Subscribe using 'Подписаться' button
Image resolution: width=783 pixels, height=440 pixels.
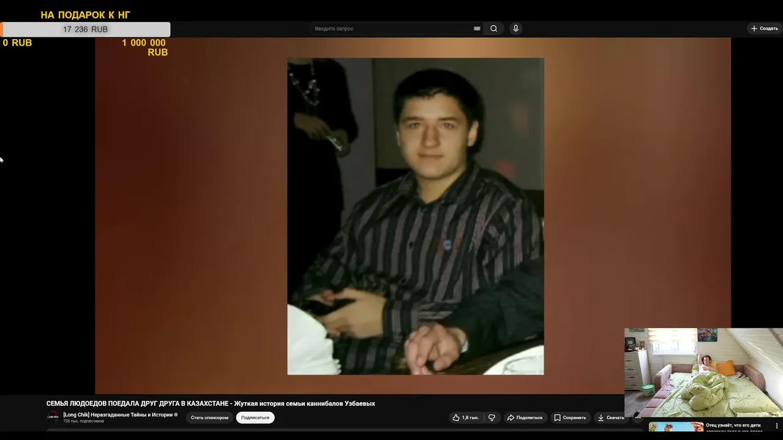click(255, 418)
